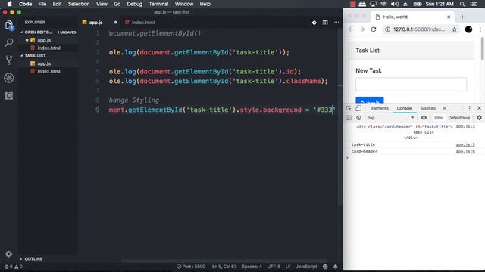Change JavaScript language mode in status bar
The image size is (485, 272).
306,267
